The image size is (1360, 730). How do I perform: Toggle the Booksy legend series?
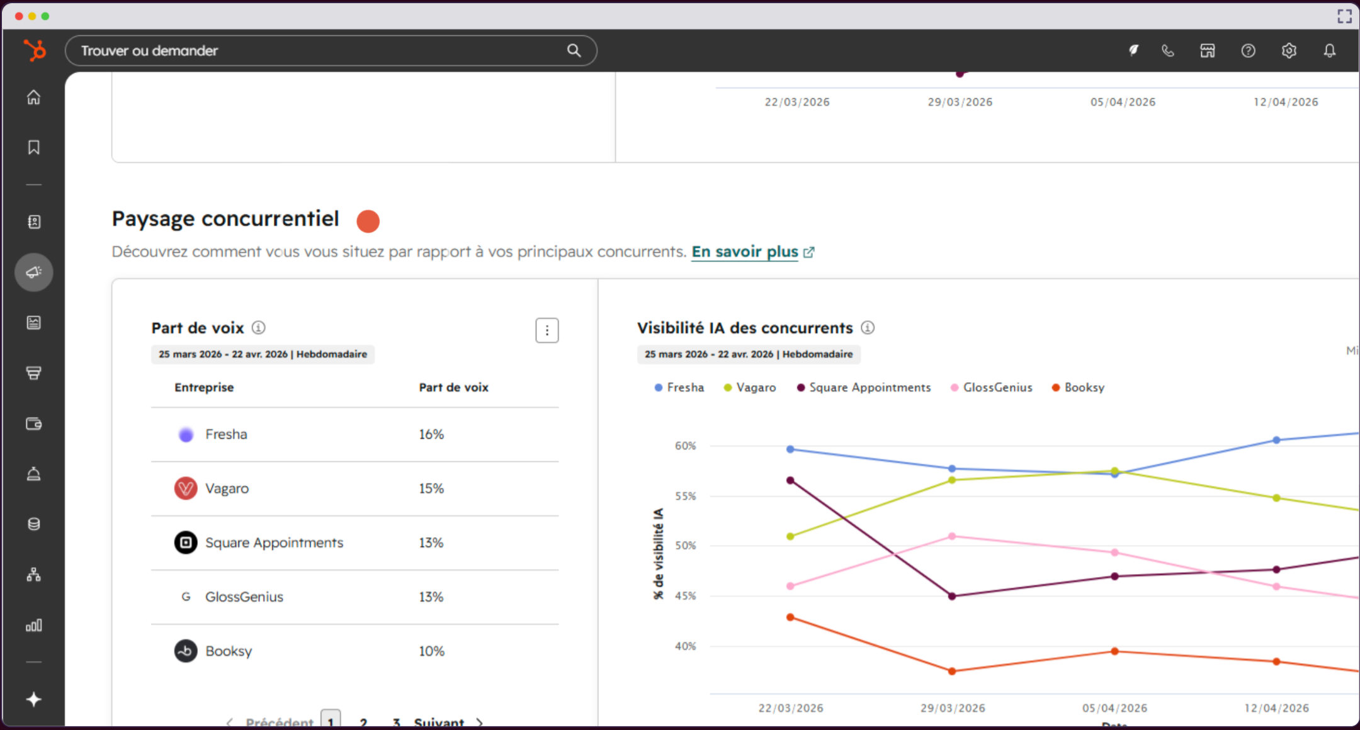1078,388
